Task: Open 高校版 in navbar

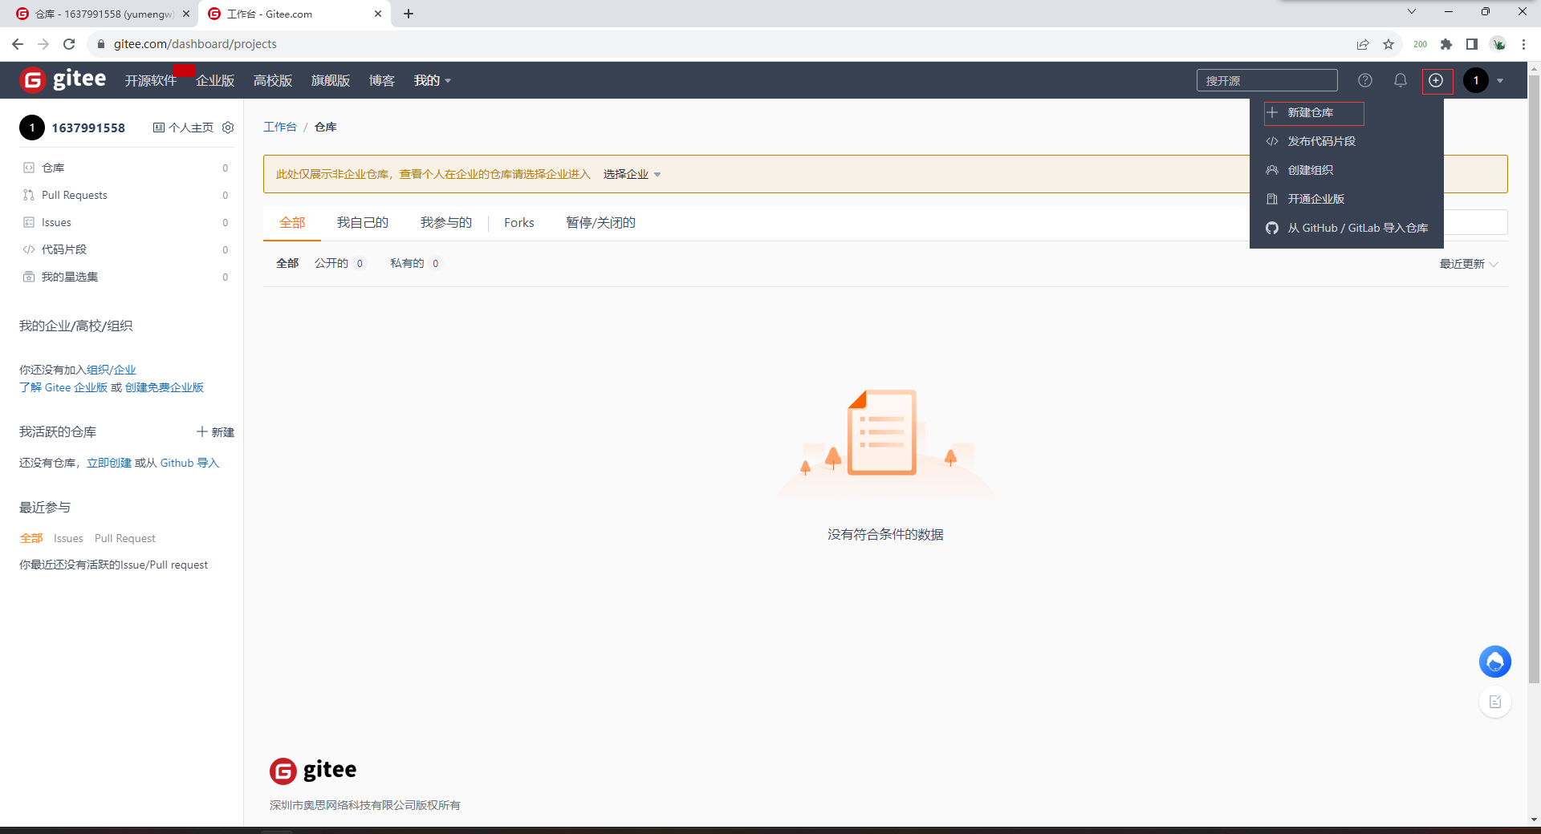Action: (273, 80)
